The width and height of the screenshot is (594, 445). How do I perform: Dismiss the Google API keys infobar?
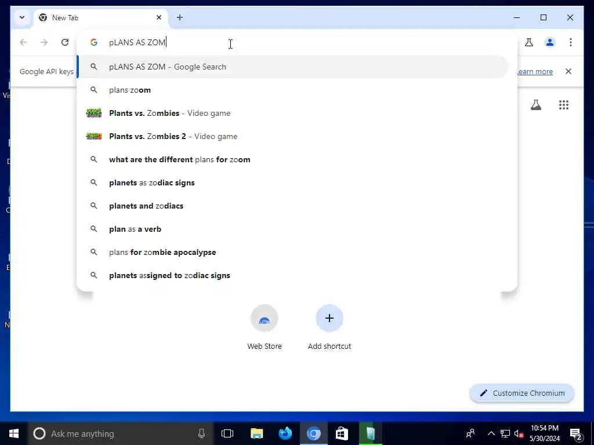[568, 71]
